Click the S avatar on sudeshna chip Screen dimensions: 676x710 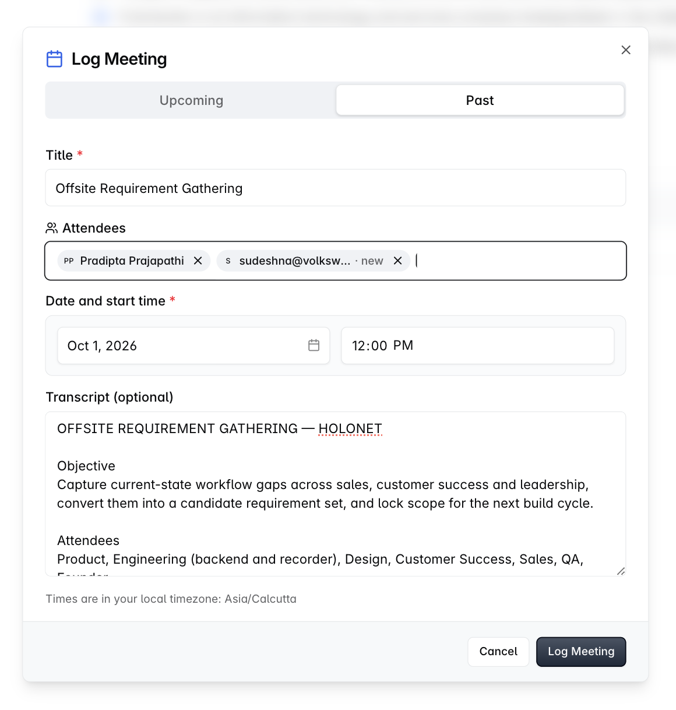(228, 261)
